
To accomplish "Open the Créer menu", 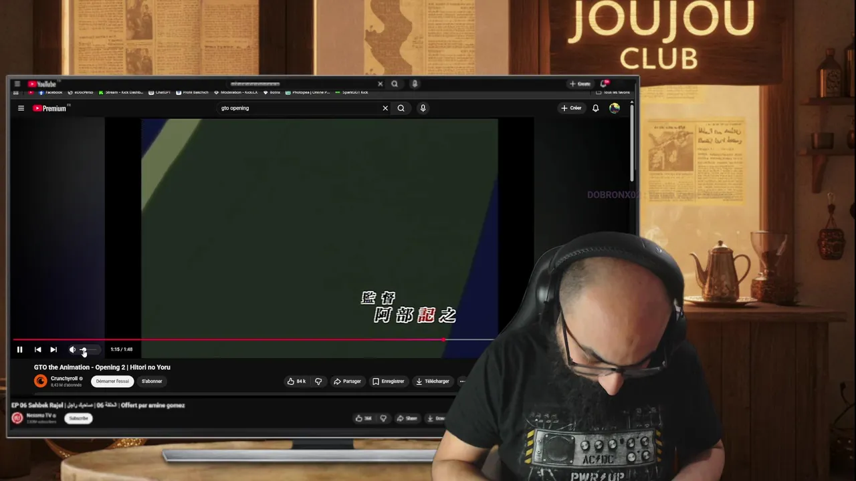I will coord(572,108).
